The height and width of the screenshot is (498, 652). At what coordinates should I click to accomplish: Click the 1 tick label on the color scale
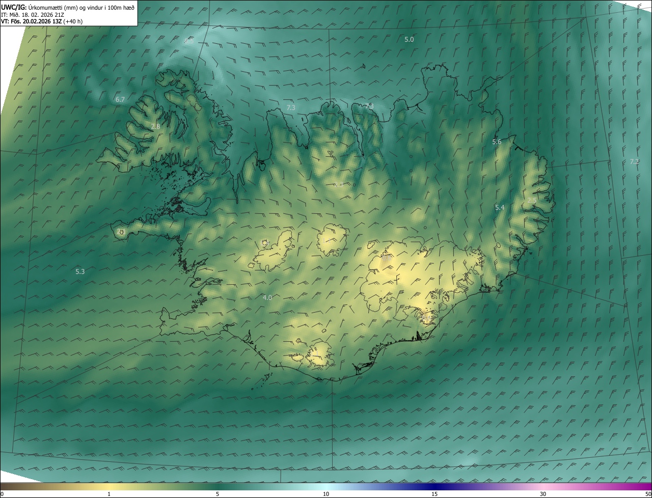coord(109,494)
